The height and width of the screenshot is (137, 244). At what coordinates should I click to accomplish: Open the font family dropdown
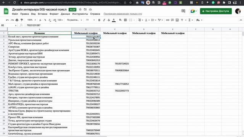(74, 20)
